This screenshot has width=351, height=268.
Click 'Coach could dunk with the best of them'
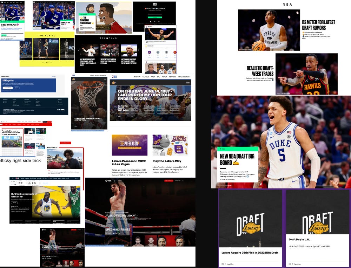tap(87, 119)
